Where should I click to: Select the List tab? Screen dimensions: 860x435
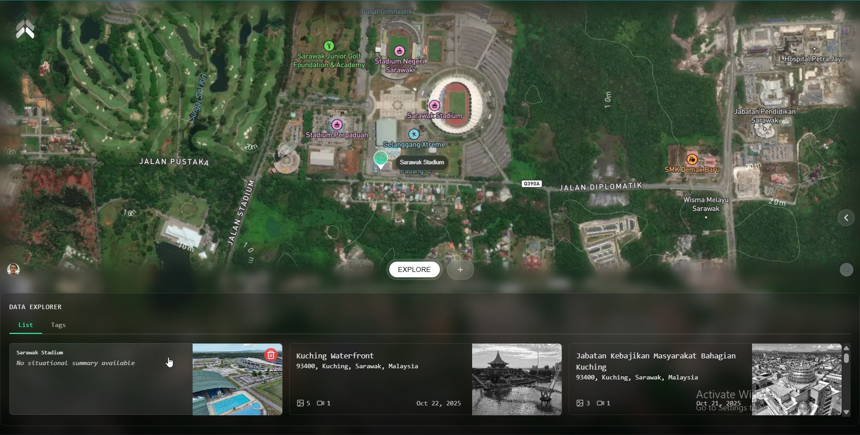[x=25, y=325]
